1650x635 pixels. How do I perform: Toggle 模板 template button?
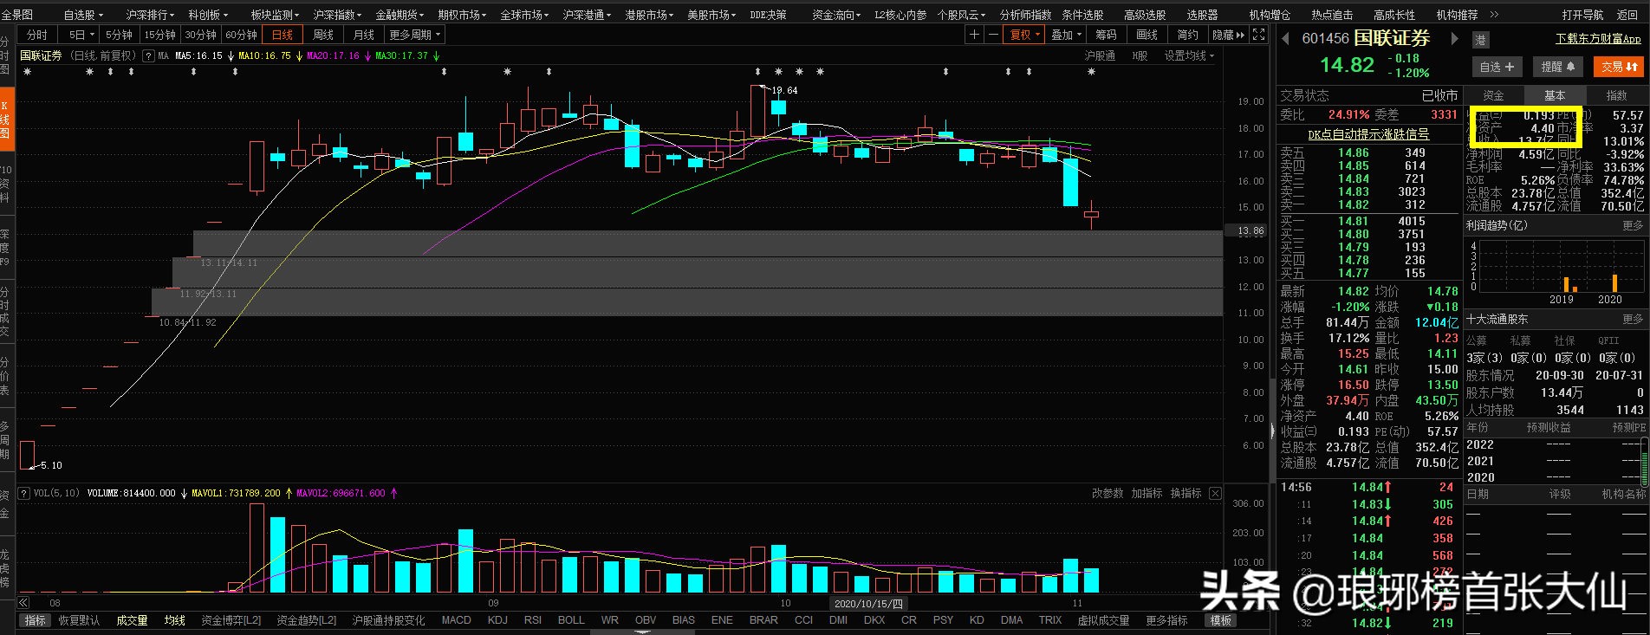[1221, 620]
